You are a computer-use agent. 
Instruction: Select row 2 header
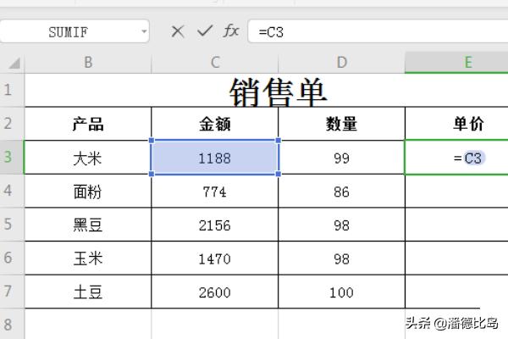tap(12, 123)
